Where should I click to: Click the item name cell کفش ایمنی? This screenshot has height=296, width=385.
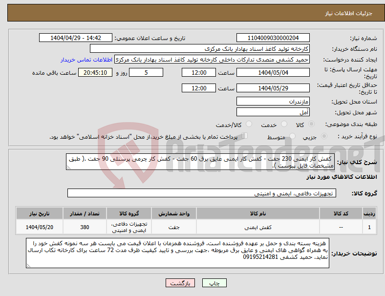tap(258, 227)
